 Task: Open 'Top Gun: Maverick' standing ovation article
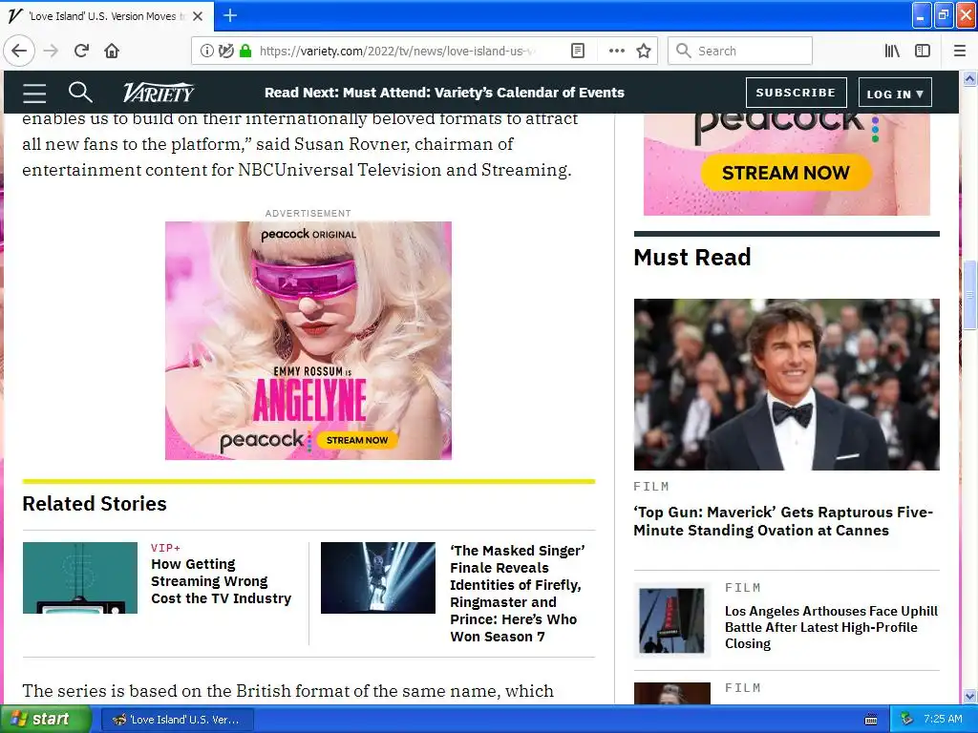click(x=783, y=521)
